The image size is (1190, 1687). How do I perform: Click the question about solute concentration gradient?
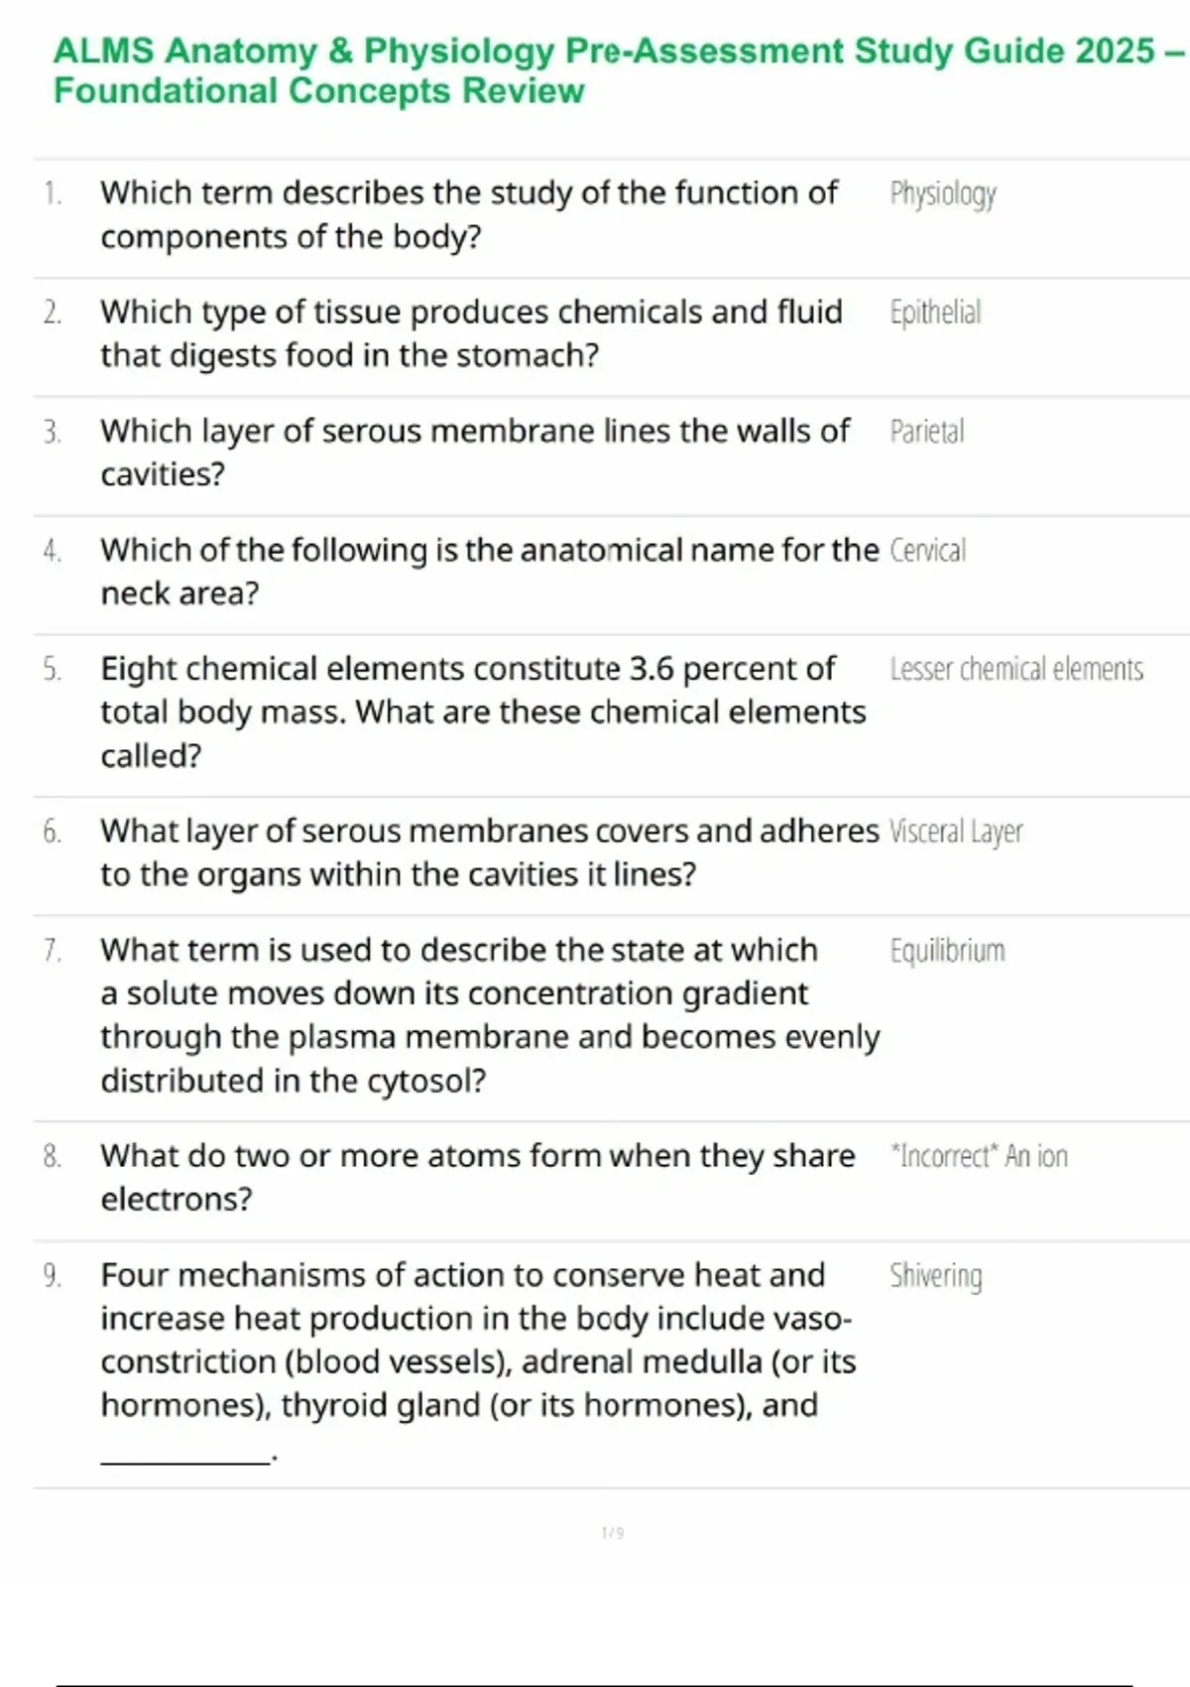489,1015
